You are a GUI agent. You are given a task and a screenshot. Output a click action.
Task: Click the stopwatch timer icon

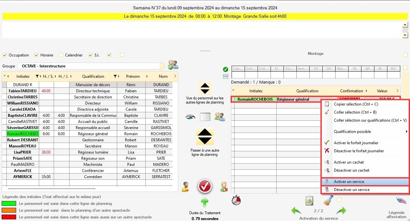pyautogui.click(x=236, y=200)
